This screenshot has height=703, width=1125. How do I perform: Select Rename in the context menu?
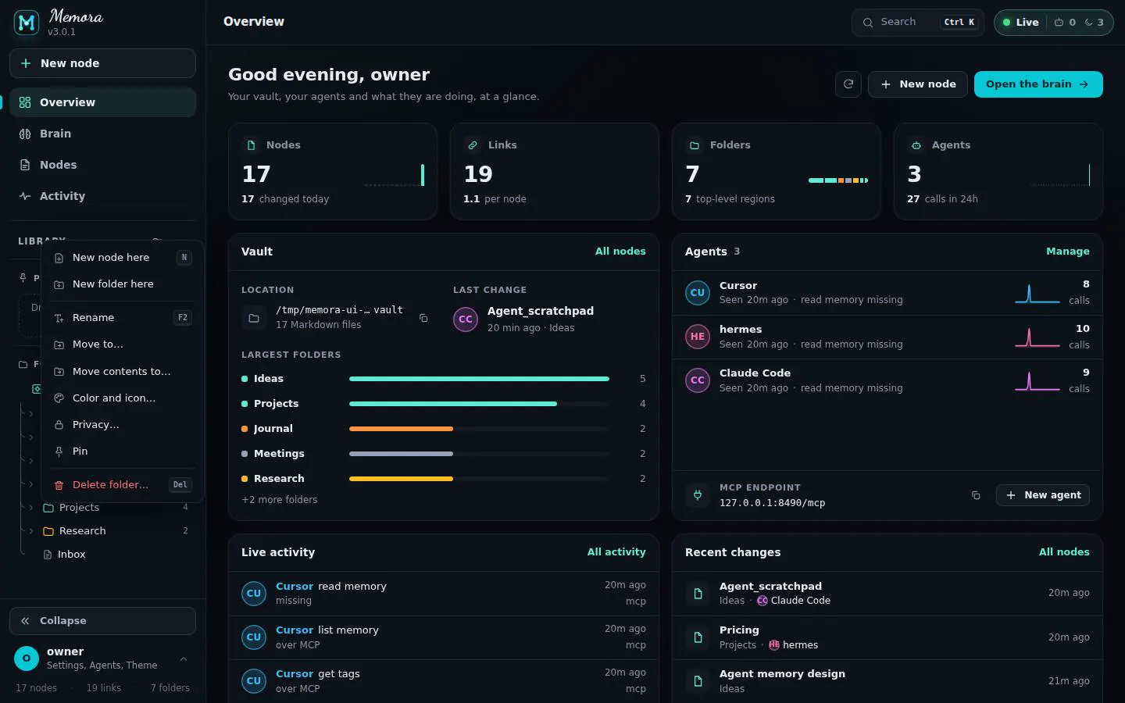pos(123,318)
